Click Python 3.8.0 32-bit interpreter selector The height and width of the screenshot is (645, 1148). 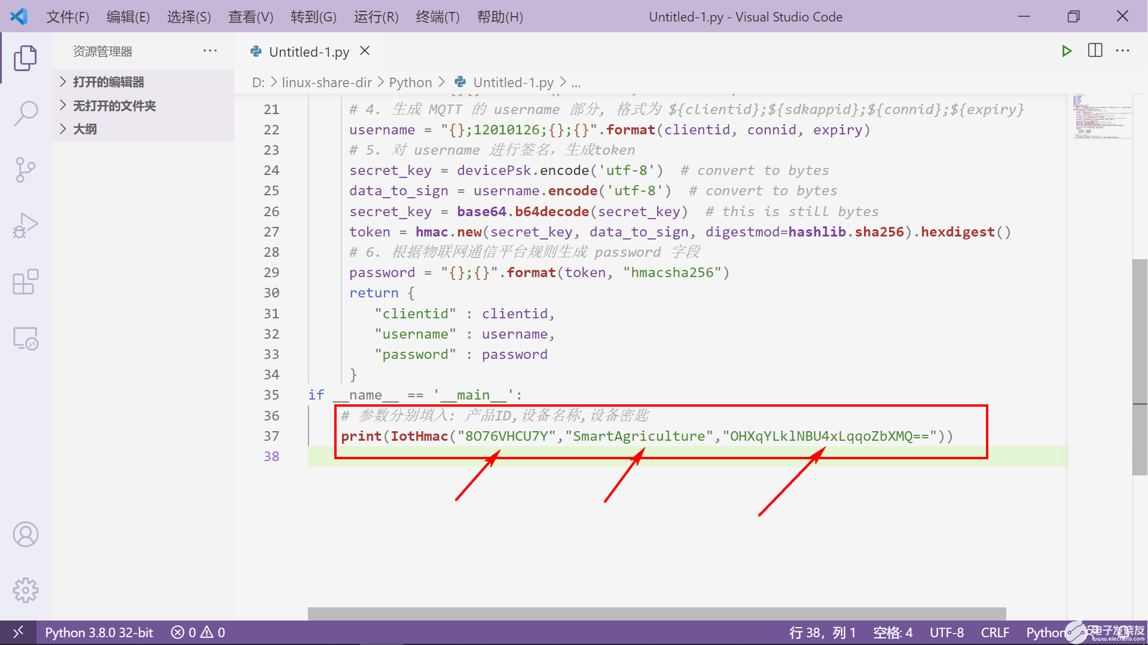tap(99, 632)
